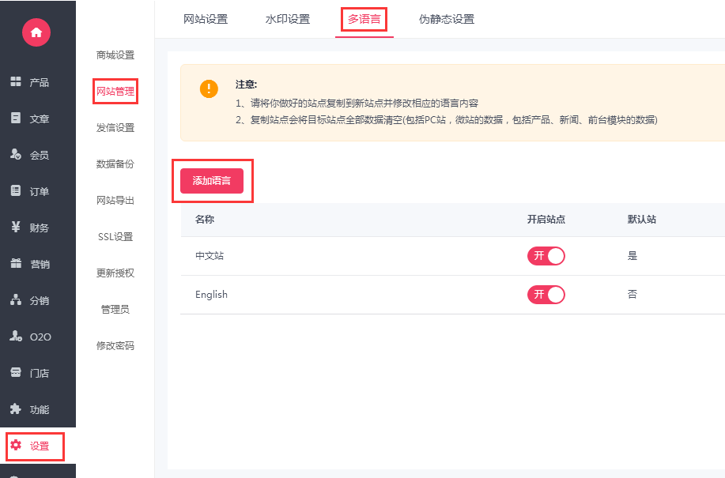Switch to the 网站设置 tab
Image resolution: width=725 pixels, height=478 pixels.
click(x=206, y=20)
